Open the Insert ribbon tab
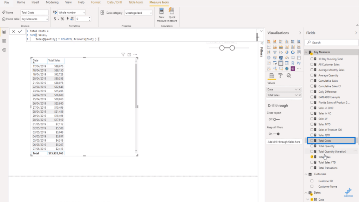The image size is (359, 202). (35, 2)
